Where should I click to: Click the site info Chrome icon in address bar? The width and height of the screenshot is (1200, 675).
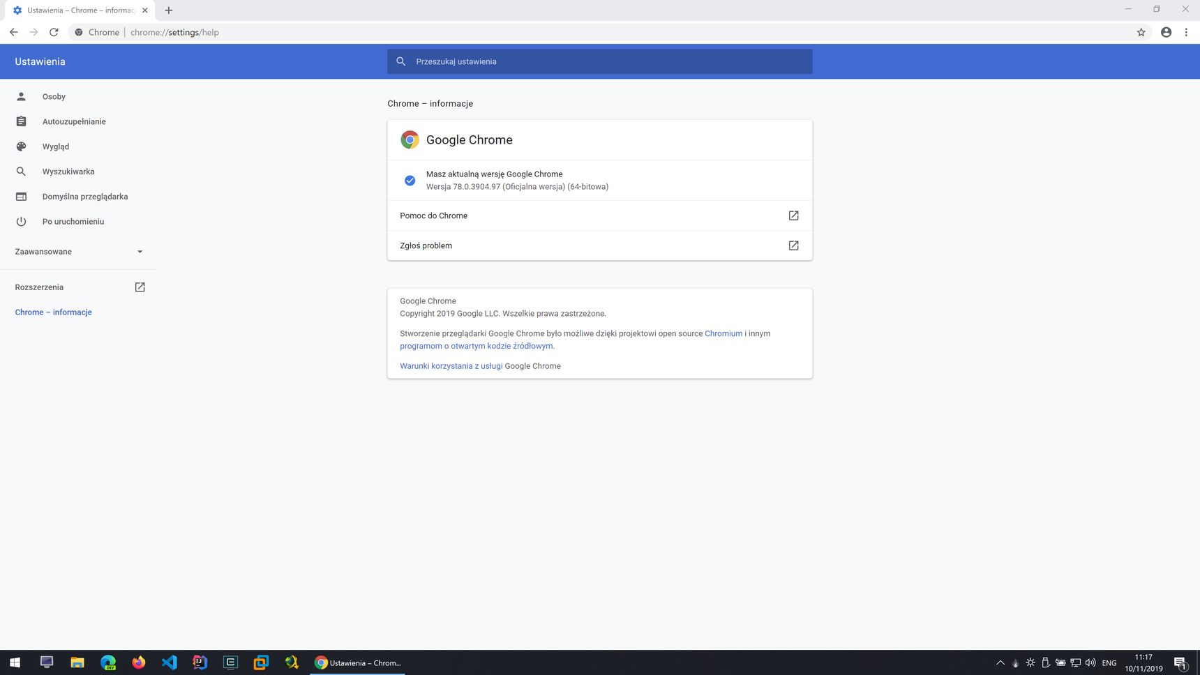click(79, 32)
